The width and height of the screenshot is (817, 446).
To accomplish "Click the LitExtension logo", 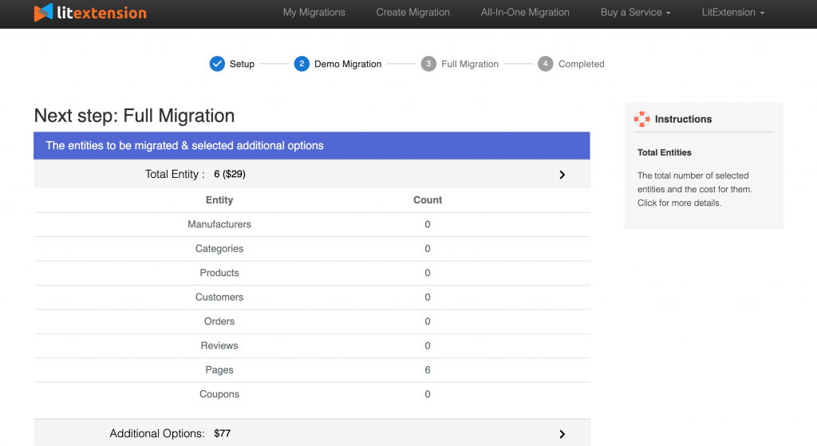I will 90,13.
